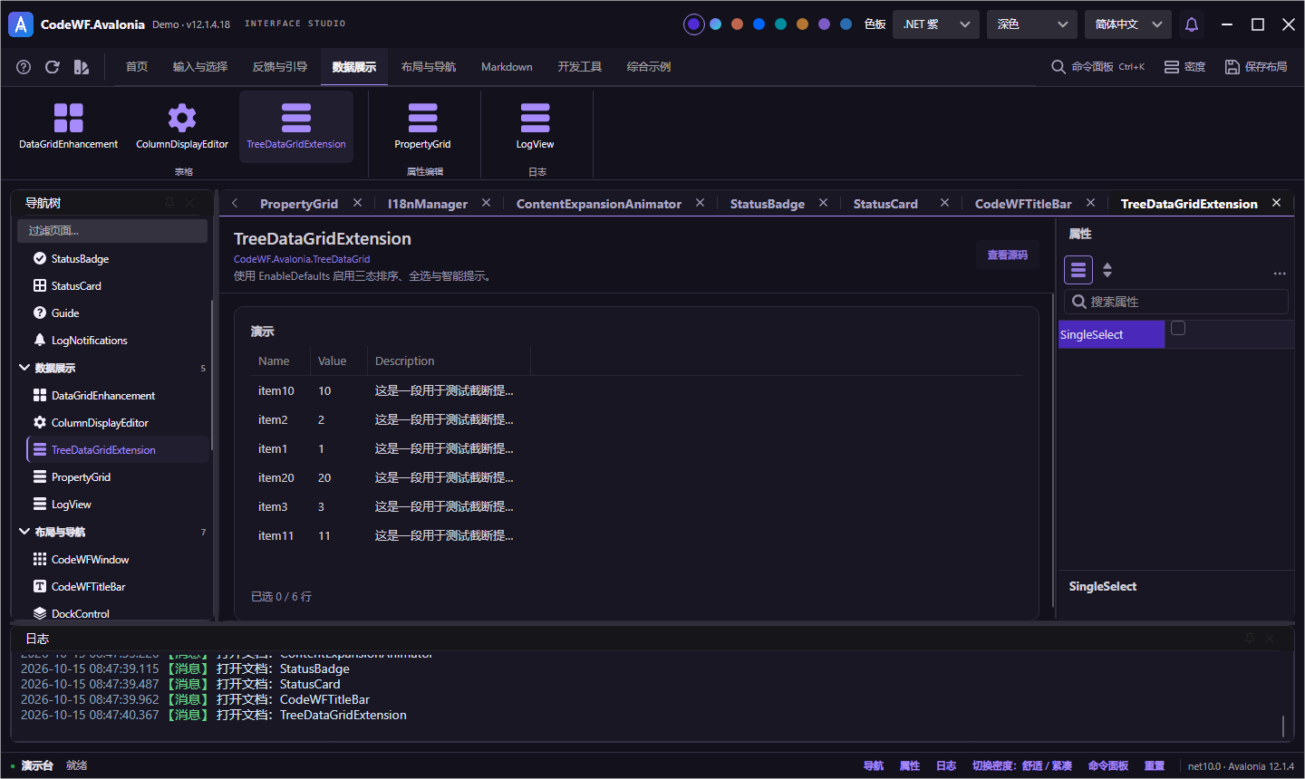Open PropertyGrid ribbon icon
The width and height of the screenshot is (1305, 779).
422,127
